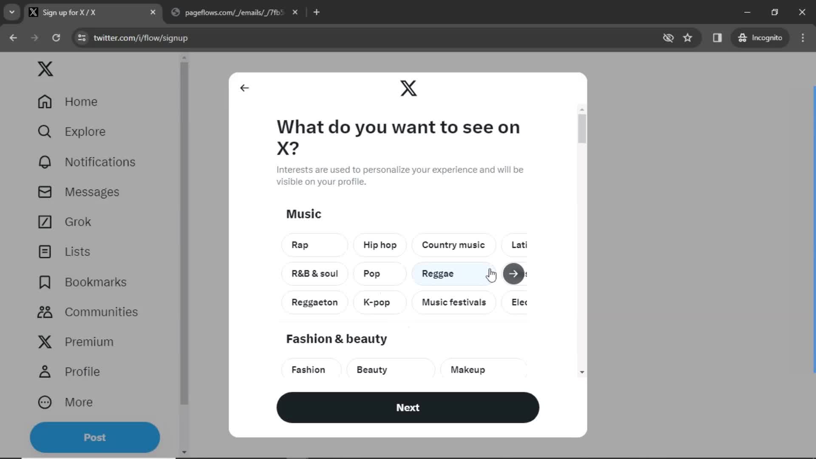The image size is (816, 459).
Task: Click the Post button in sidebar
Action: pos(95,437)
